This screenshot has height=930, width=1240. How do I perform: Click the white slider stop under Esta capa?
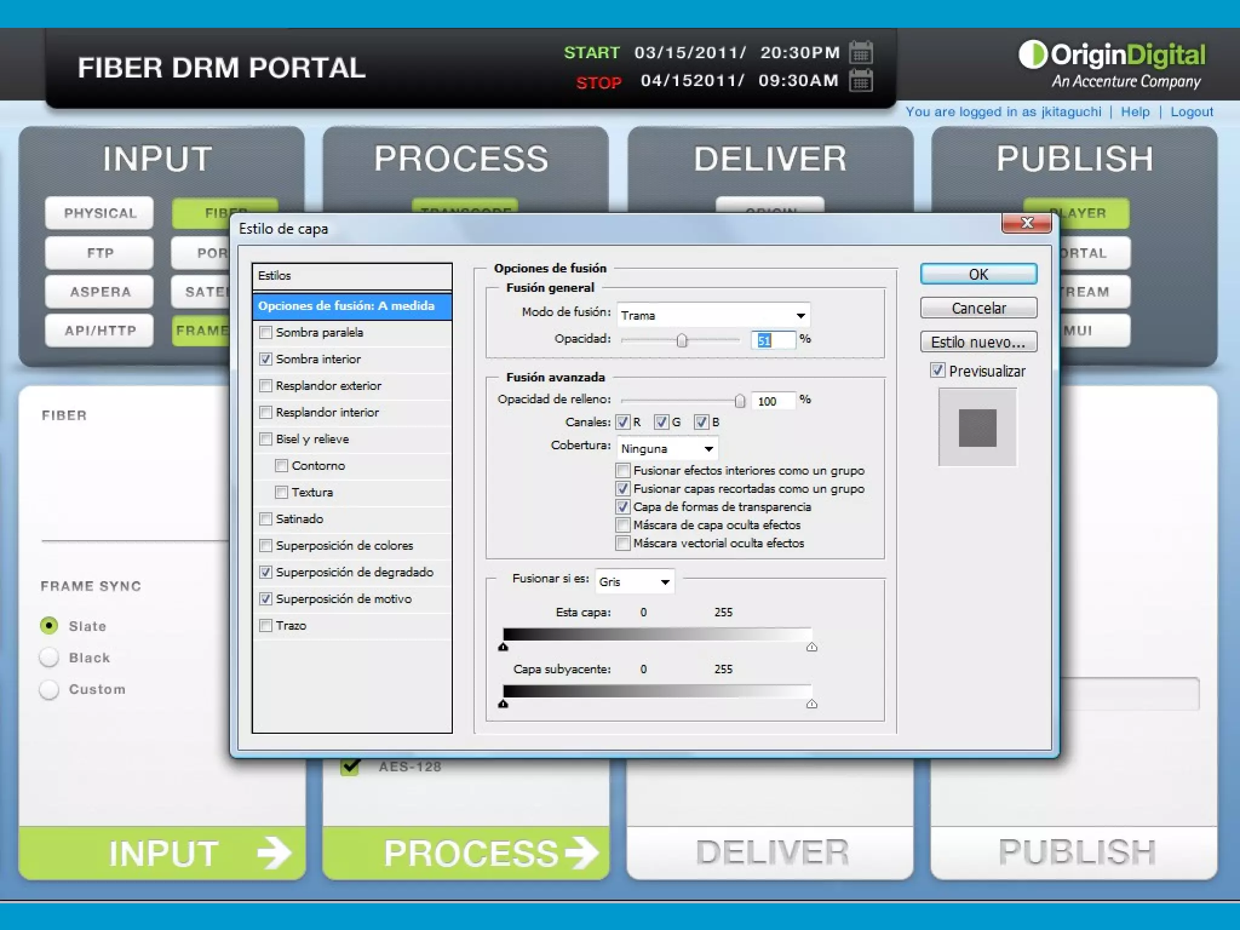812,647
